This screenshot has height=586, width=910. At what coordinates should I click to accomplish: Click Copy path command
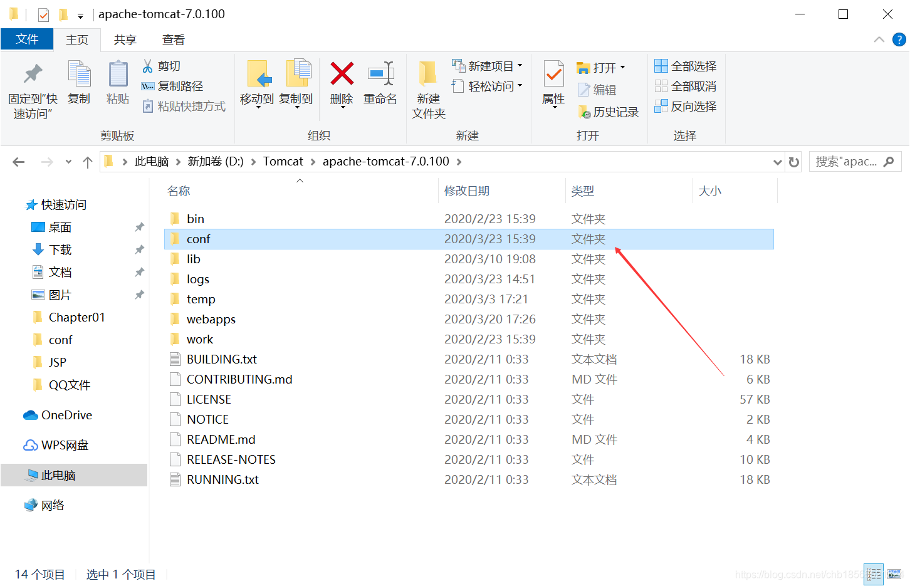(x=172, y=86)
